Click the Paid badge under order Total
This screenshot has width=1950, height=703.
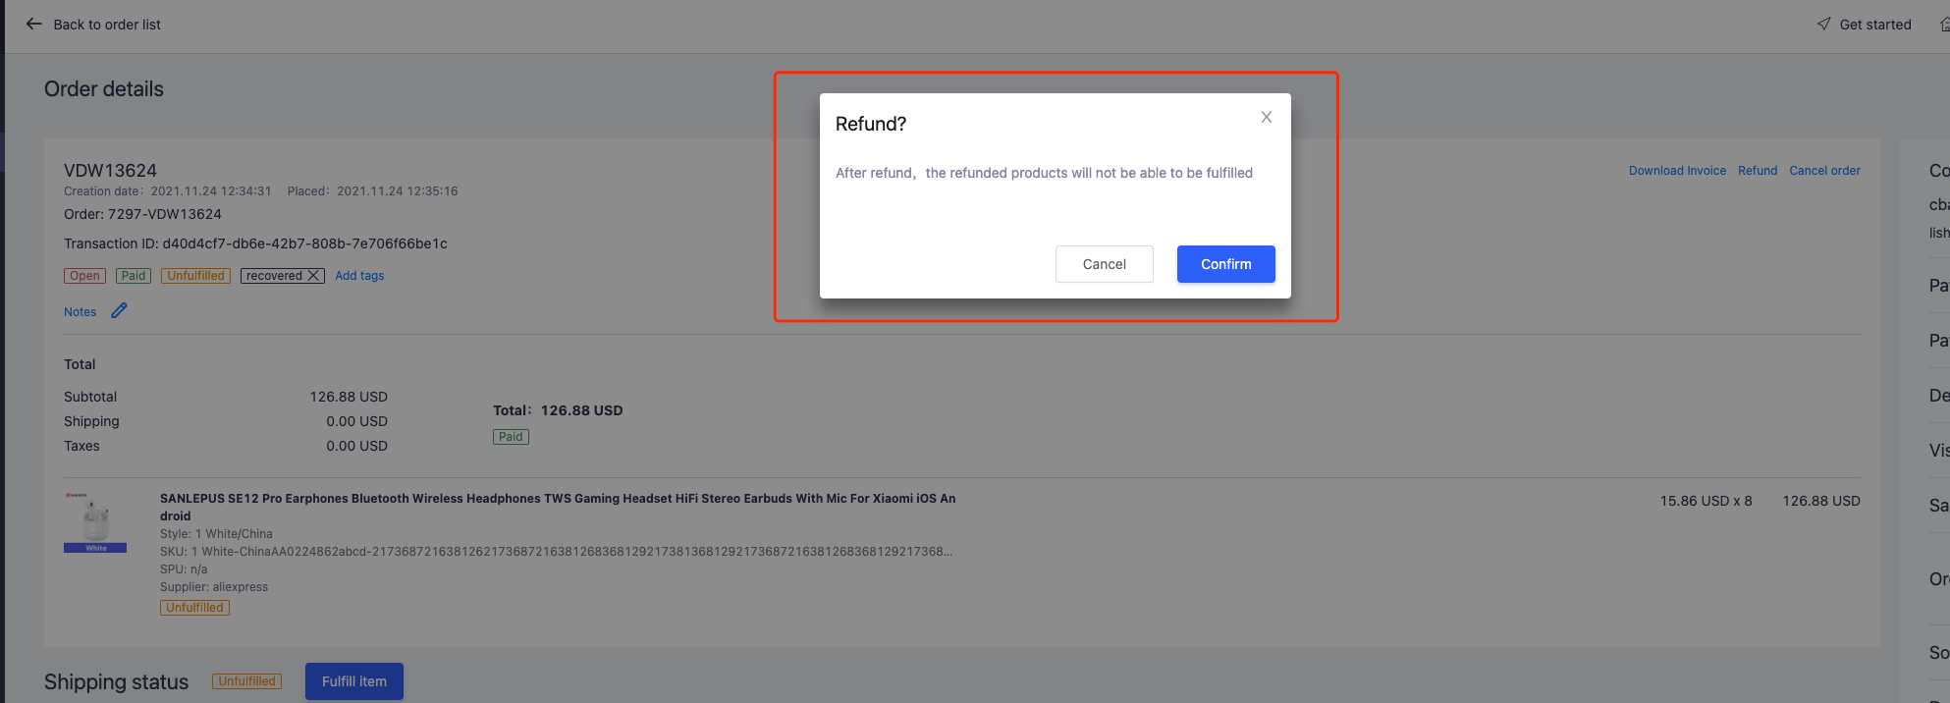click(511, 437)
